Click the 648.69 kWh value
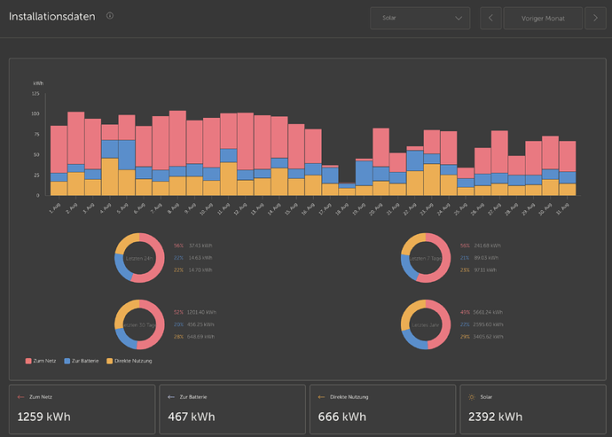 tap(200, 336)
